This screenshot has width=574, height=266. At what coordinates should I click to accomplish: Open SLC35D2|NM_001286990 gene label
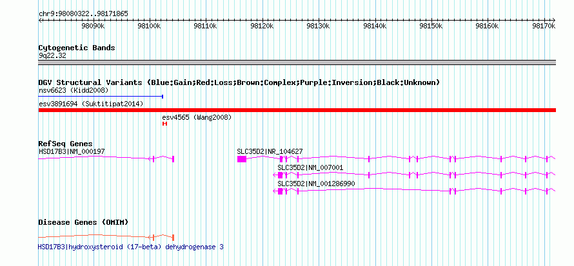pyautogui.click(x=316, y=184)
